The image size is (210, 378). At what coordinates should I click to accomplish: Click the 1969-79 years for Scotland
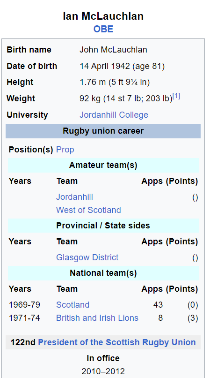[24, 305]
